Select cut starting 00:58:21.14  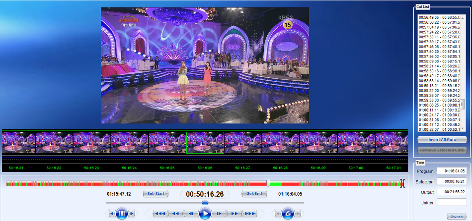(x=439, y=66)
